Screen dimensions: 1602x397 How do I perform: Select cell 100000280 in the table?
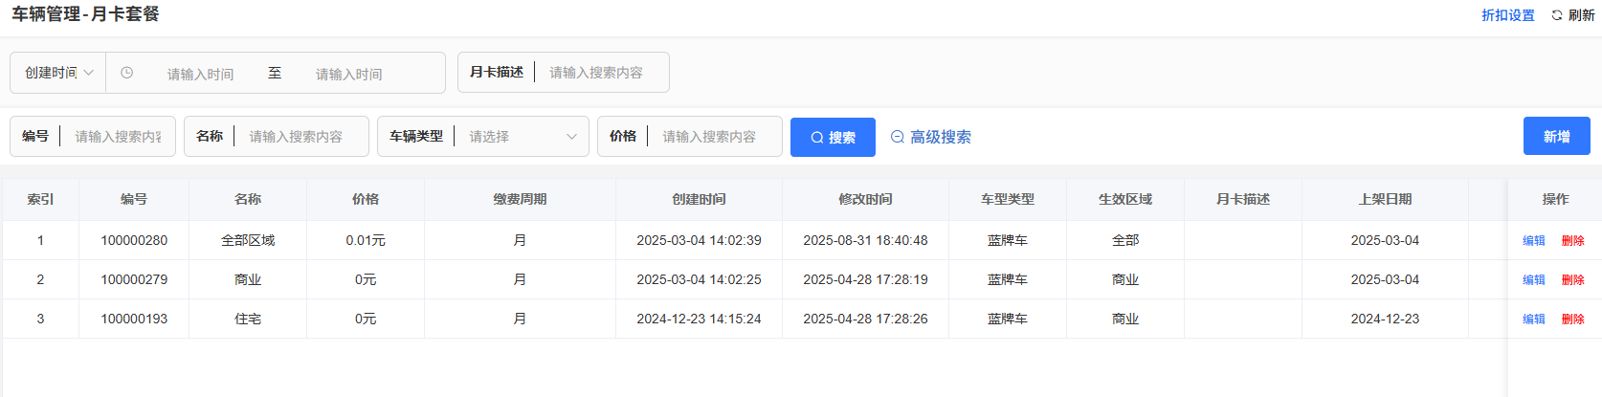click(134, 240)
